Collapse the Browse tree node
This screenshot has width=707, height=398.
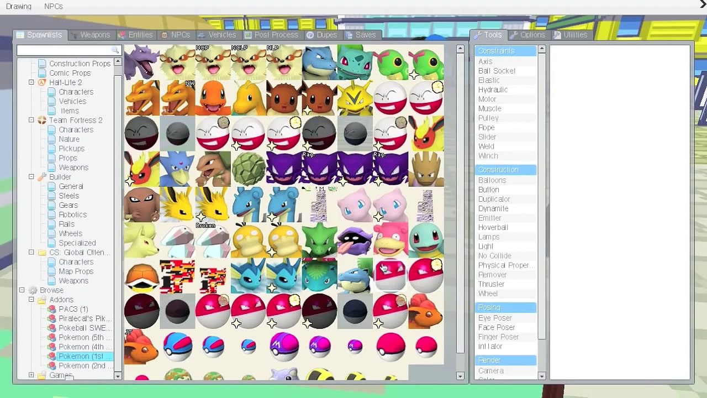[22, 290]
